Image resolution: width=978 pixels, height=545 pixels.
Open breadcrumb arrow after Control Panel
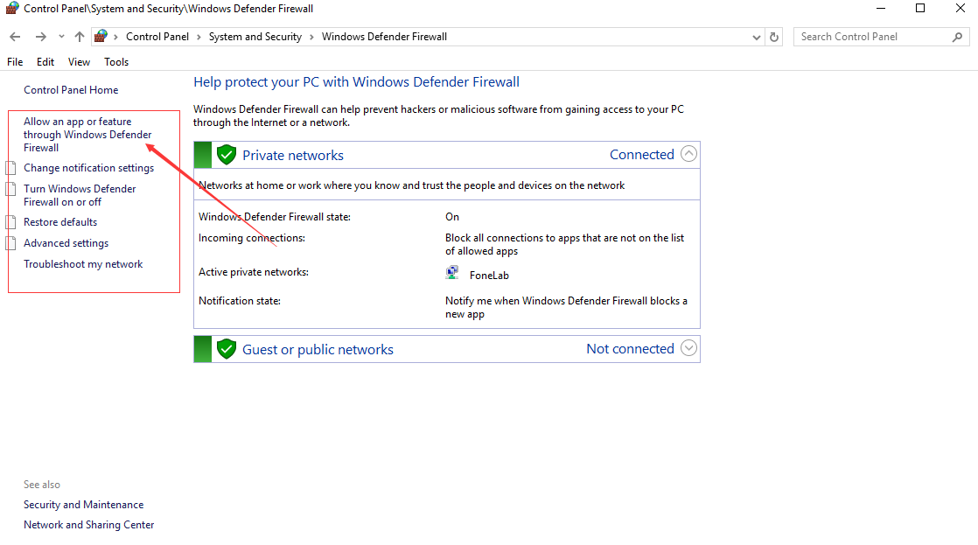[199, 38]
